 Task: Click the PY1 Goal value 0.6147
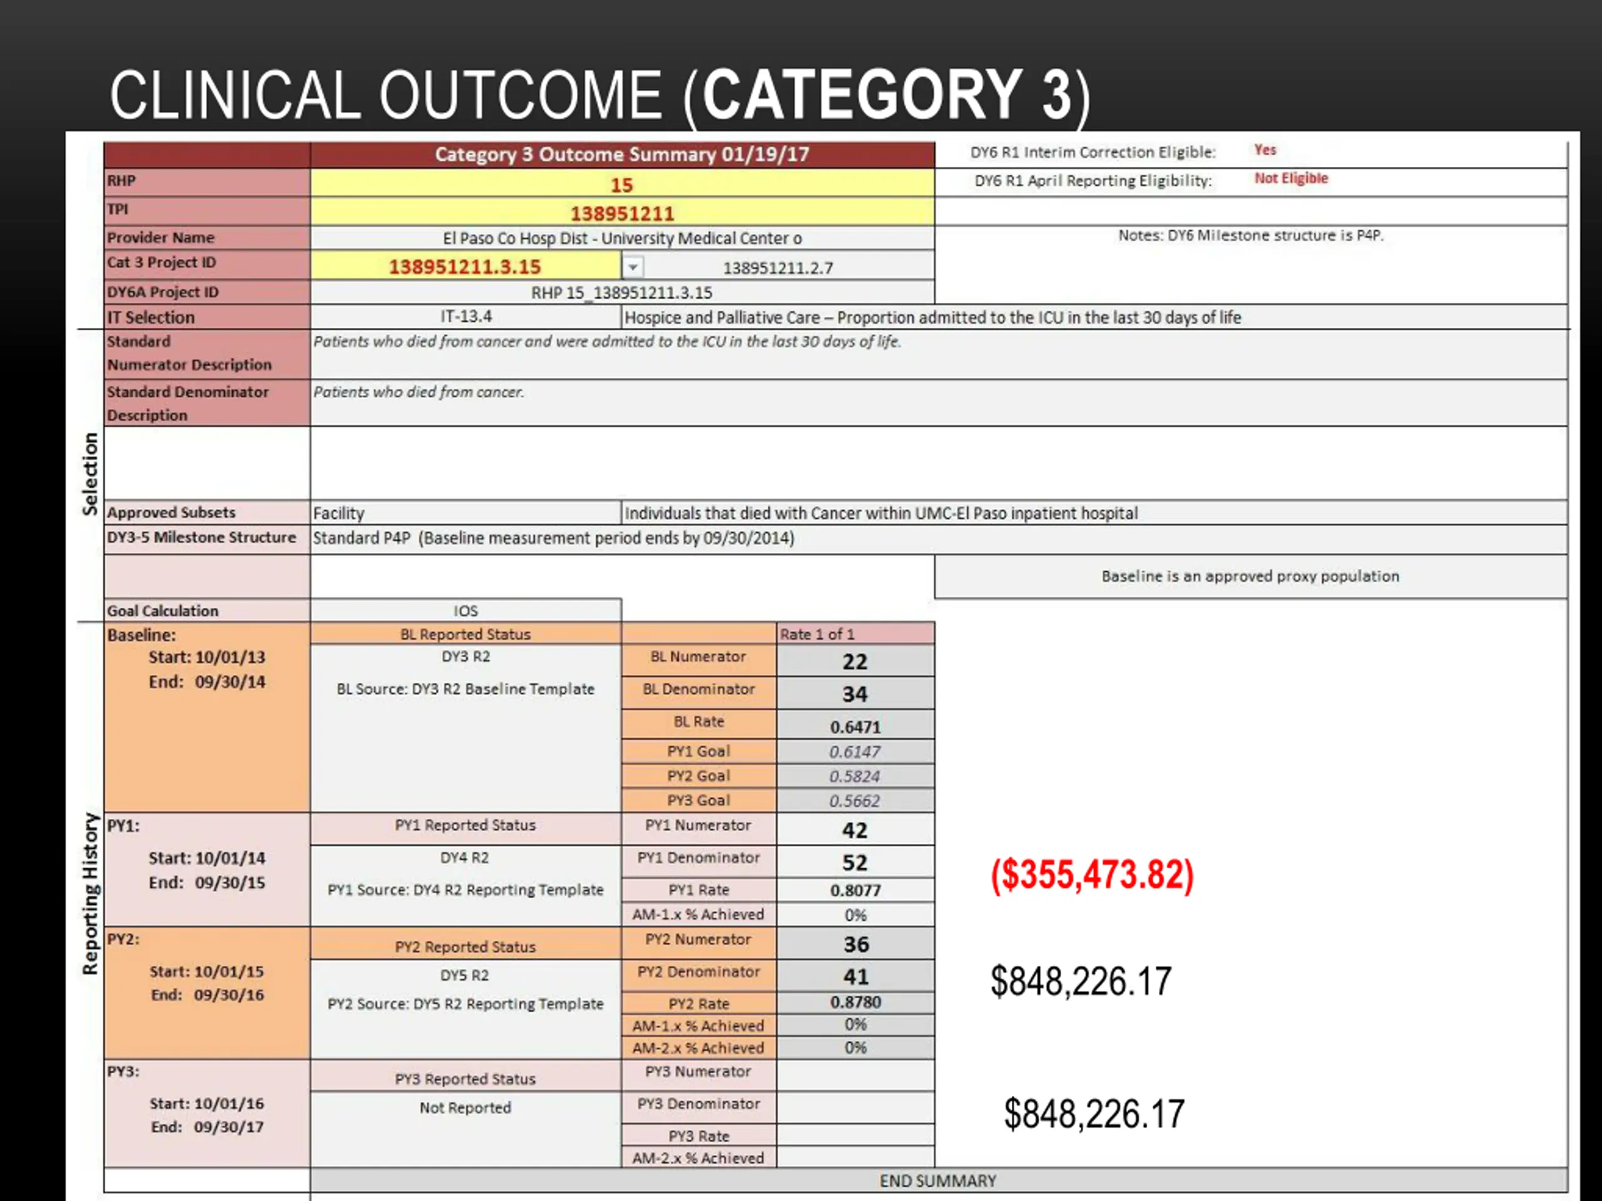855,751
